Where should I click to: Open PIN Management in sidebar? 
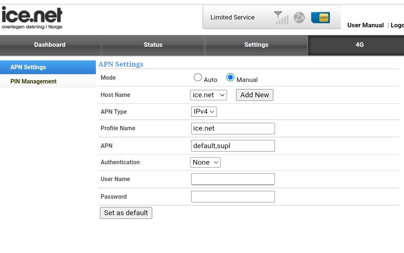point(48,82)
